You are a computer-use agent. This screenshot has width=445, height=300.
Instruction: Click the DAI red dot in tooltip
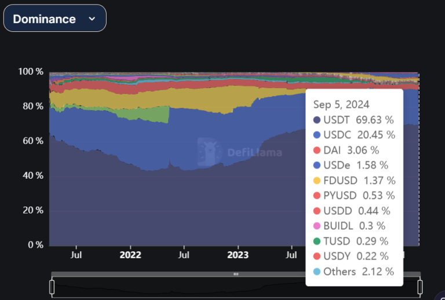point(316,150)
